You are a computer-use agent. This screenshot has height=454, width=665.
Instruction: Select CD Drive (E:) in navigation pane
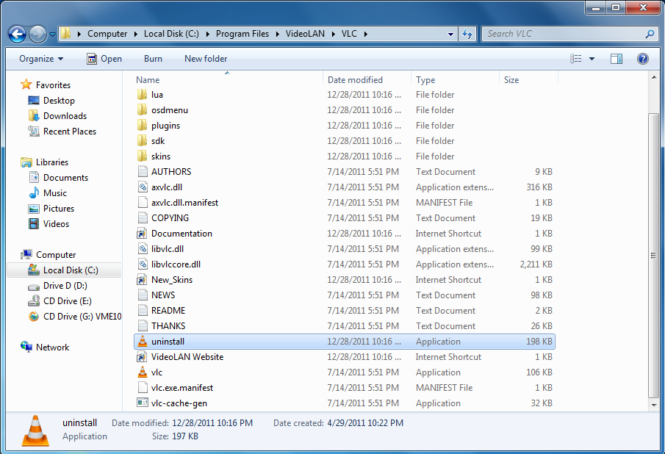67,301
